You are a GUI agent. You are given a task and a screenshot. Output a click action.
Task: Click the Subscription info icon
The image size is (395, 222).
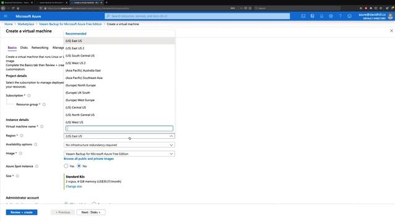tap(29, 96)
